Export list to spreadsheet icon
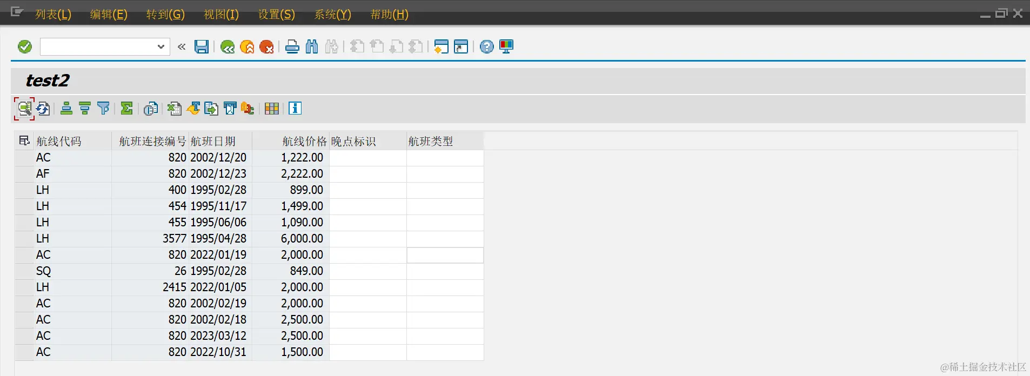Image resolution: width=1030 pixels, height=376 pixels. click(174, 109)
